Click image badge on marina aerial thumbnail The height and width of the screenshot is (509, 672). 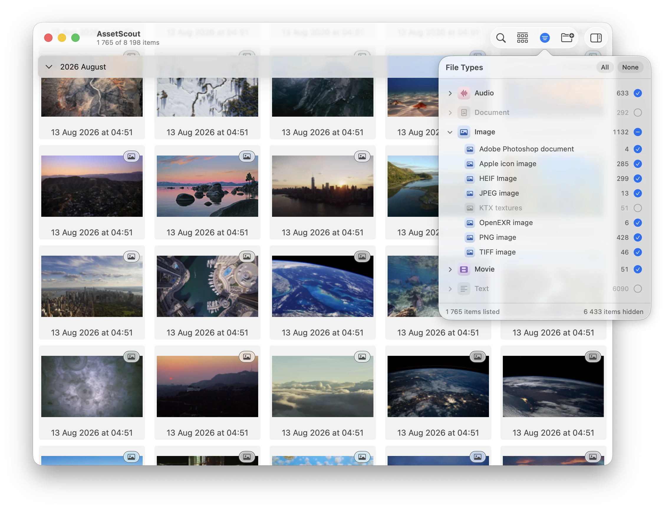(247, 257)
